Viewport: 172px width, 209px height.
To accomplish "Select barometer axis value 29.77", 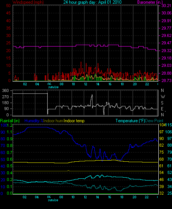I will click(x=166, y=28).
